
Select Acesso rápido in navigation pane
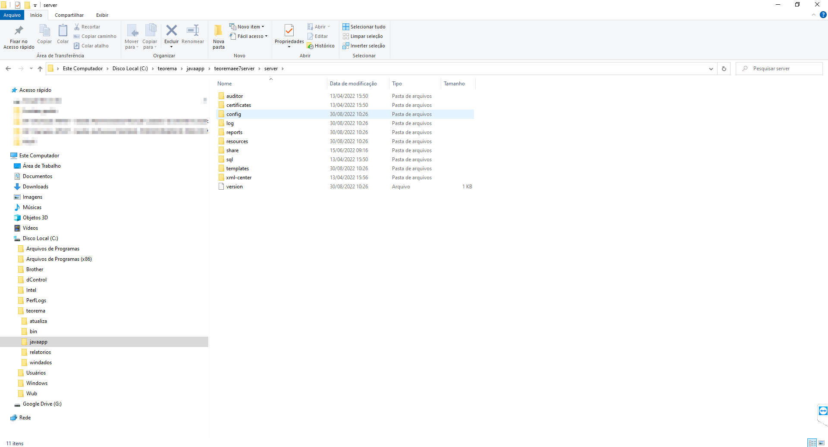(x=35, y=90)
